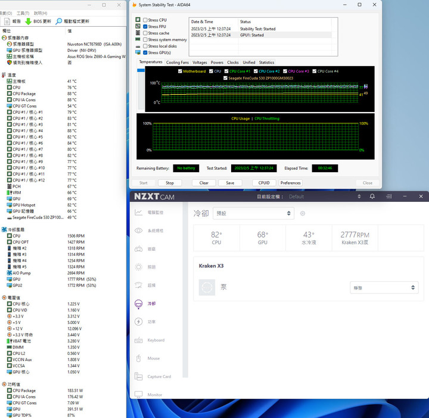The width and height of the screenshot is (429, 418).
Task: Enable Stress system memory checkbox
Action: click(145, 40)
